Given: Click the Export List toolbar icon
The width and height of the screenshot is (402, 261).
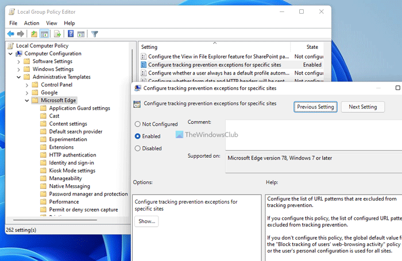Looking at the screenshot, I should pyautogui.click(x=57, y=33).
